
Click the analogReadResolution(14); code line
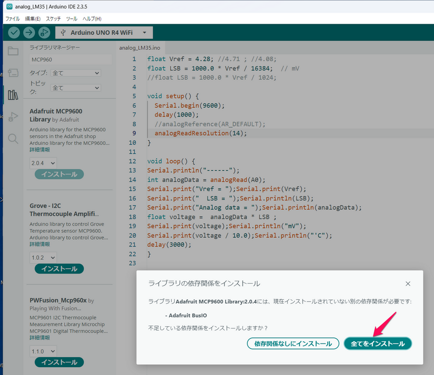point(201,133)
